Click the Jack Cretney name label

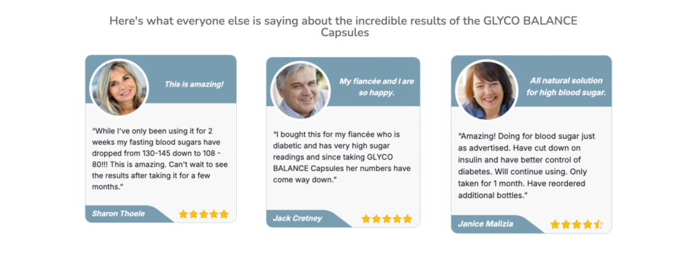pyautogui.click(x=297, y=218)
